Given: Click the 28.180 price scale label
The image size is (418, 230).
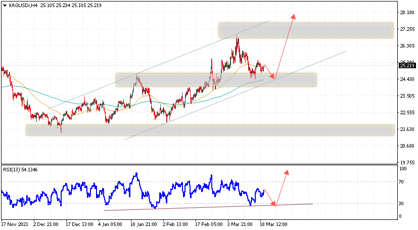Looking at the screenshot, I should pos(407,12).
